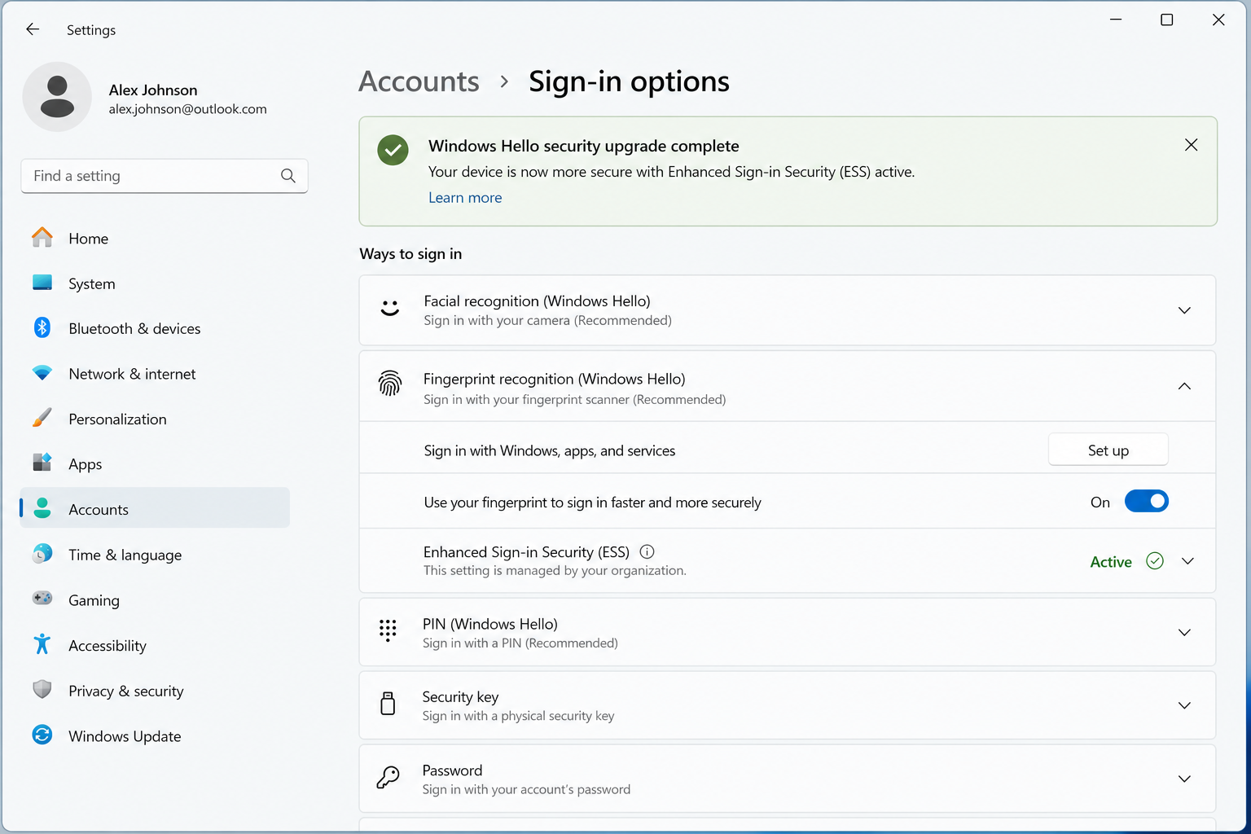Click the Gaming controller icon
The height and width of the screenshot is (834, 1251).
(x=42, y=599)
